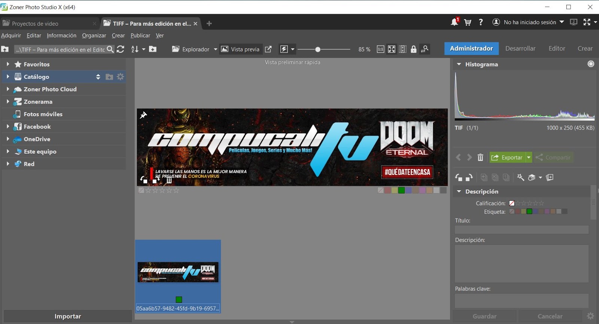This screenshot has width=599, height=324.
Task: Create a new folder via toolbar icon
Action: pos(153,49)
